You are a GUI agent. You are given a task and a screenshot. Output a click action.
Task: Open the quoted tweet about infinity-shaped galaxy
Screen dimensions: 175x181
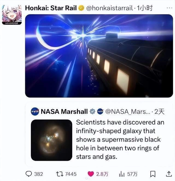[x=120, y=140]
